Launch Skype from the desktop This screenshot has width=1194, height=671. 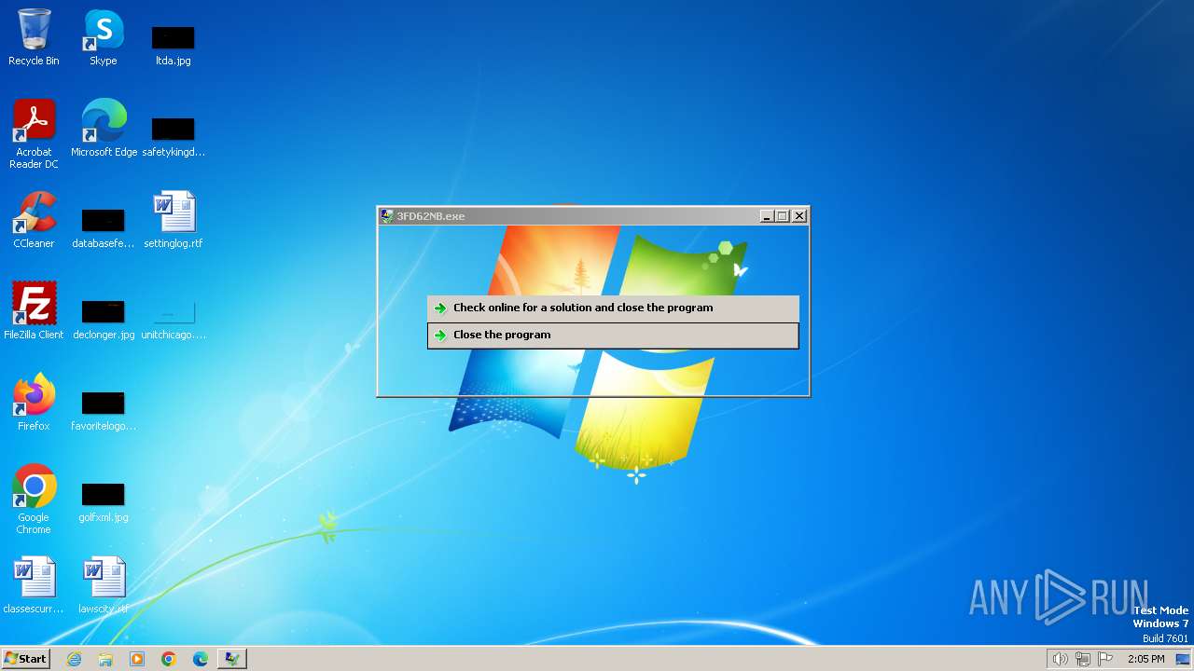point(104,37)
